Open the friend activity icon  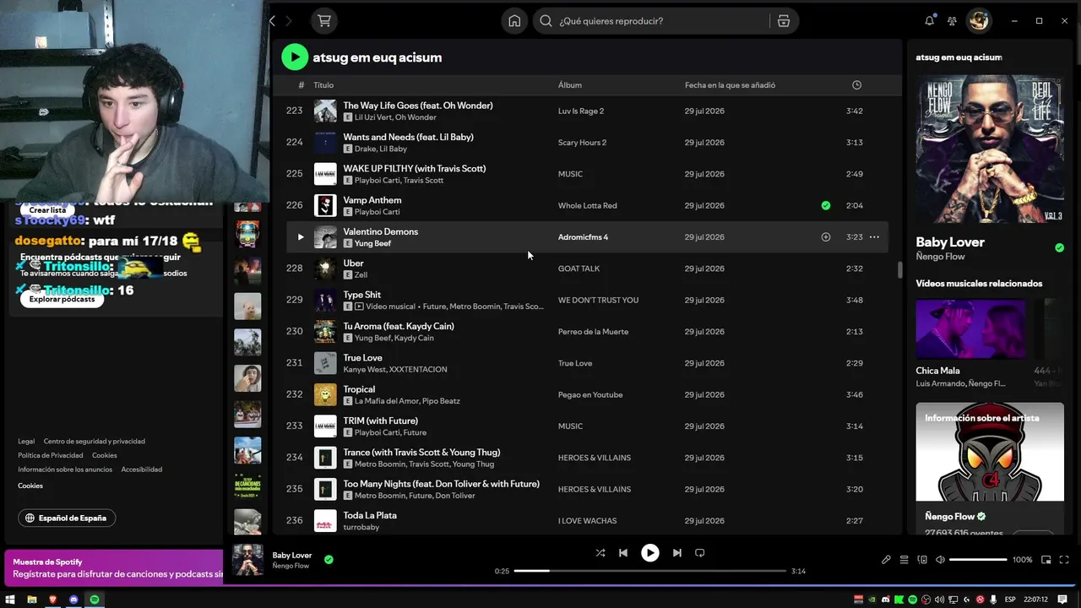952,21
